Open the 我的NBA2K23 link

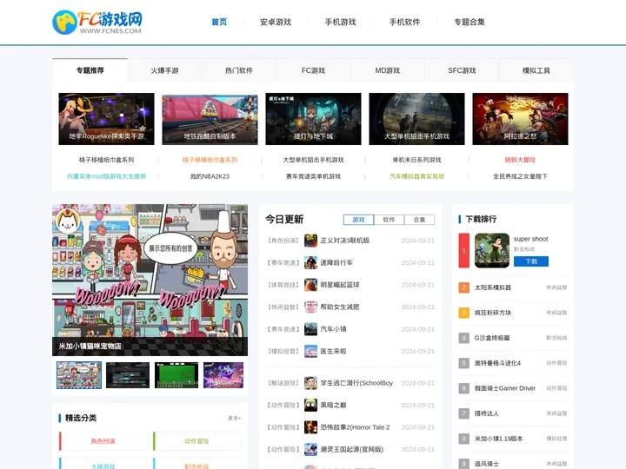coord(210,176)
